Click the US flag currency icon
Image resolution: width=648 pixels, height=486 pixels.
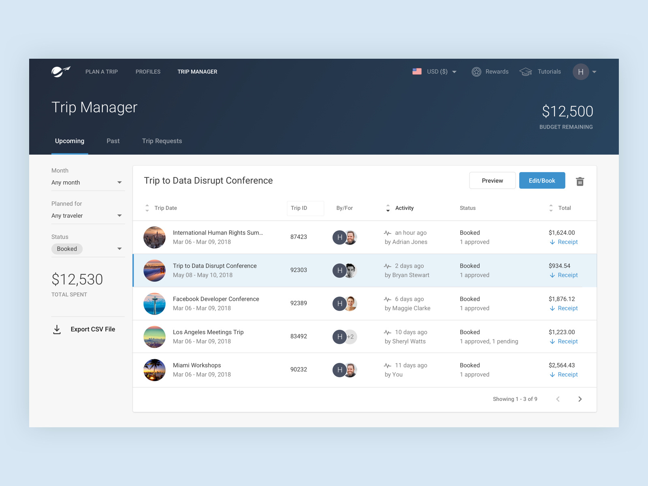(417, 71)
